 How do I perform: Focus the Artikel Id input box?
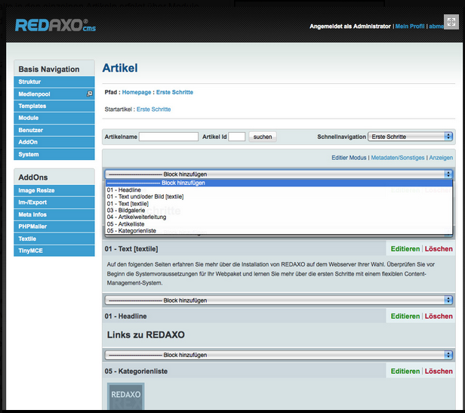tap(236, 137)
